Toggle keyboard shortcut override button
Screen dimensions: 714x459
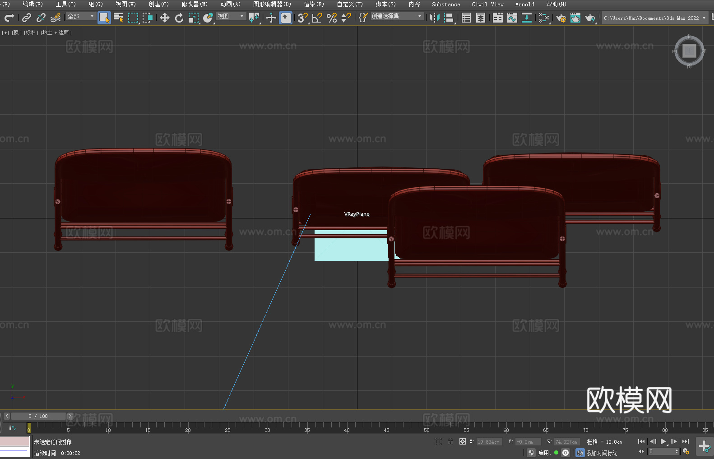pos(286,18)
